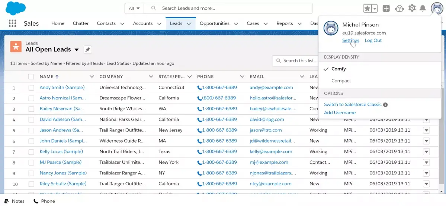Click the user avatar in header
The image size is (446, 206).
(437, 9)
